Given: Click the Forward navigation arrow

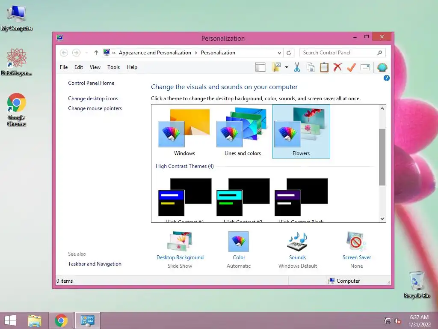Looking at the screenshot, I should point(76,53).
